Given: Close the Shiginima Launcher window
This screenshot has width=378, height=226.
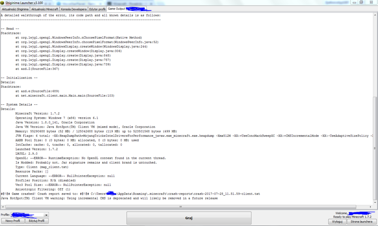Looking at the screenshot, I should coord(371,2).
